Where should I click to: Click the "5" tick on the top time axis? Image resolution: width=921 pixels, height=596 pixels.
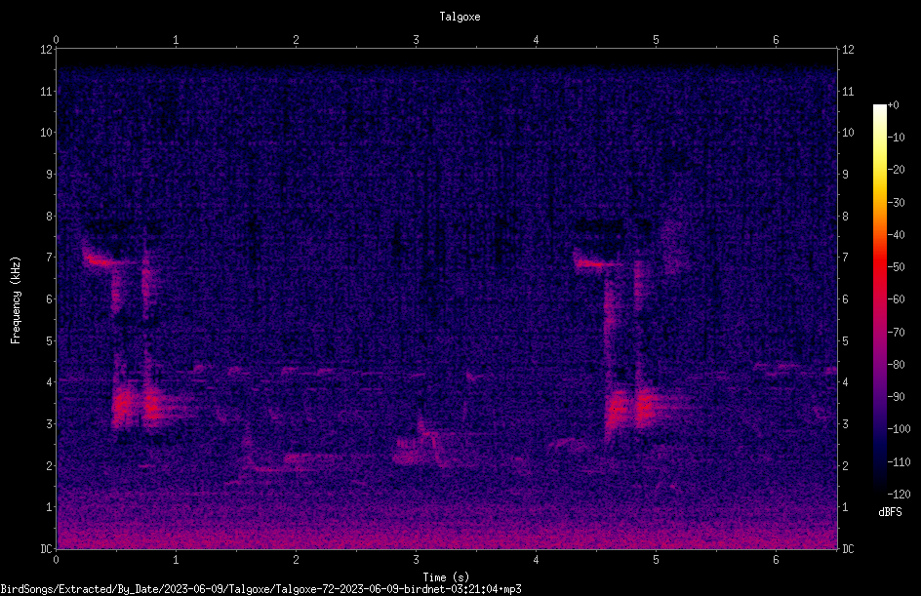point(656,40)
